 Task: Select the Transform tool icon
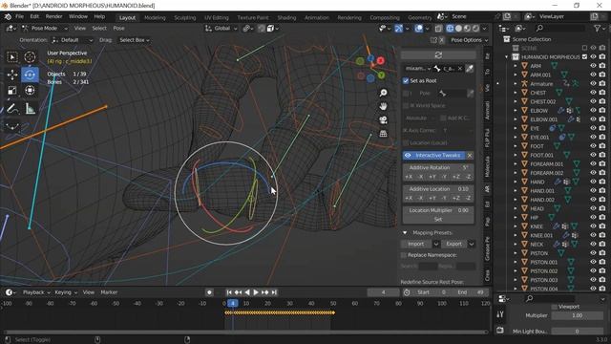click(30, 91)
